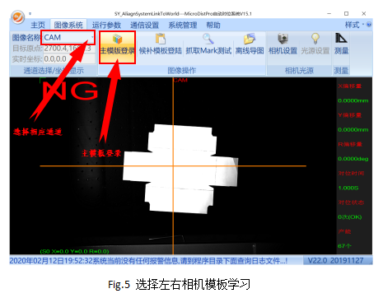Image resolution: width=383 pixels, height=298 pixels.
Task: Click 光源设置 light bulb icon
Action: pos(315,39)
